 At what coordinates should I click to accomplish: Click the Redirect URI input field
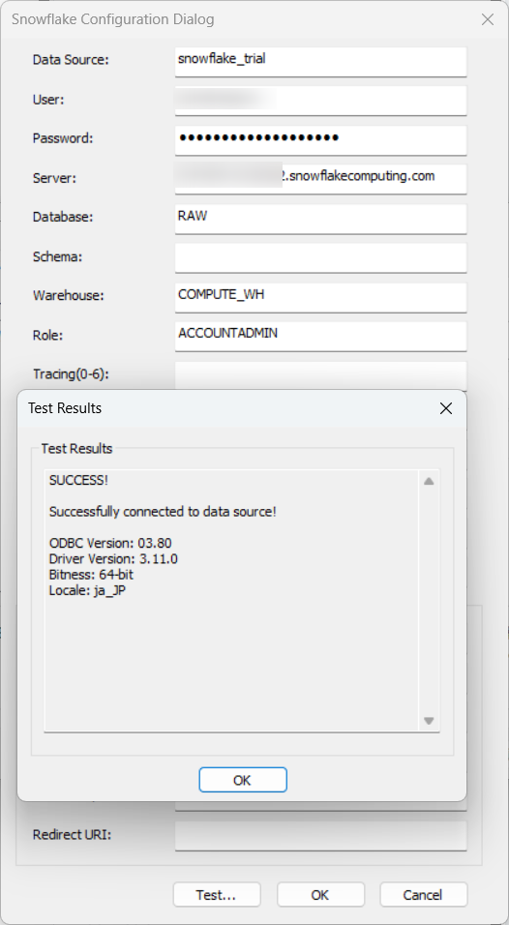tap(321, 836)
